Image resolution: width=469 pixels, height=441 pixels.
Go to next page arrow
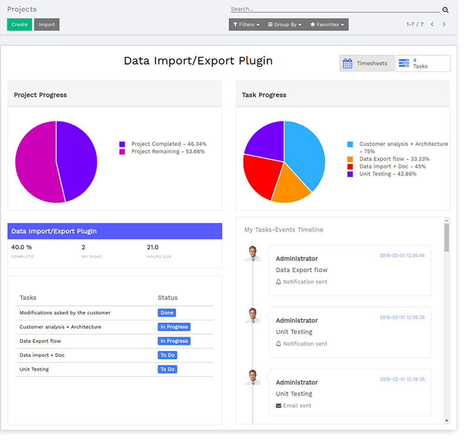(444, 25)
